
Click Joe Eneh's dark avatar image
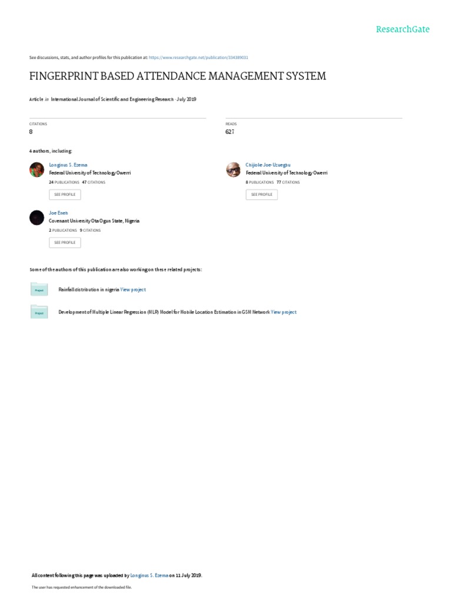(37, 218)
